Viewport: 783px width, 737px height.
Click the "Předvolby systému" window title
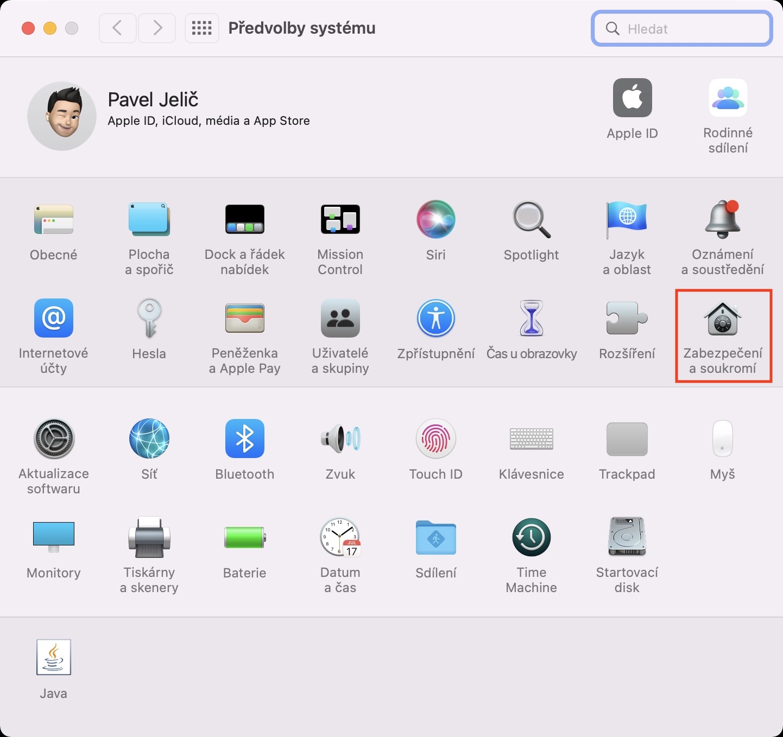pos(302,28)
